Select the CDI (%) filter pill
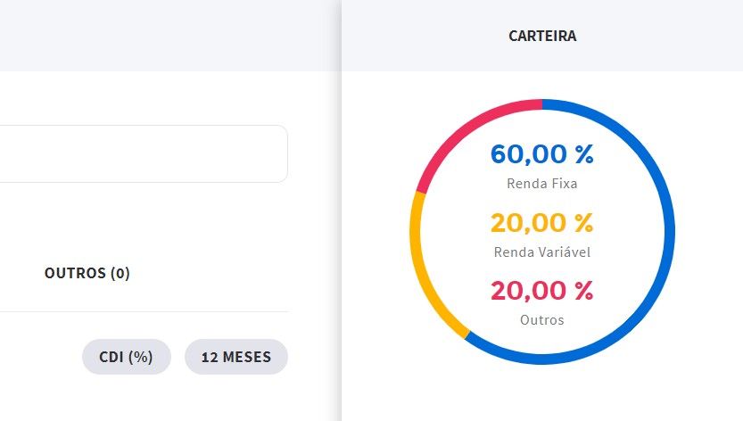743x421 pixels. [126, 357]
